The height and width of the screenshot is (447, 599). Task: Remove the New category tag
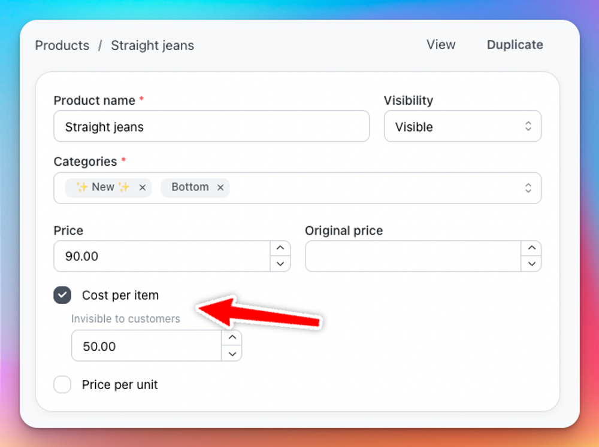click(143, 187)
